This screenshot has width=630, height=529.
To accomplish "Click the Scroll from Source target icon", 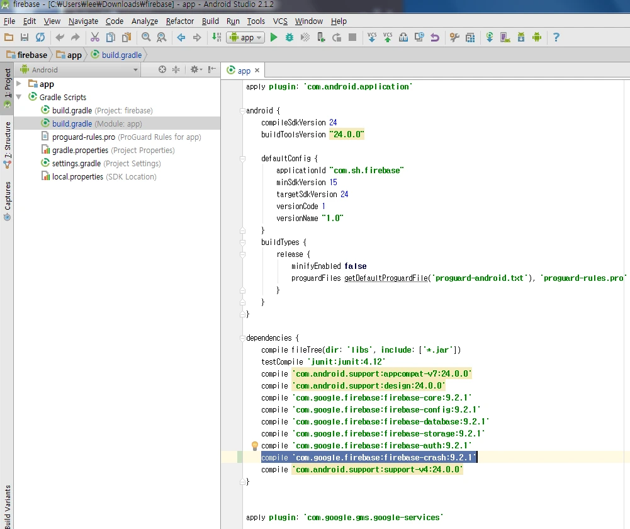I will tap(162, 70).
